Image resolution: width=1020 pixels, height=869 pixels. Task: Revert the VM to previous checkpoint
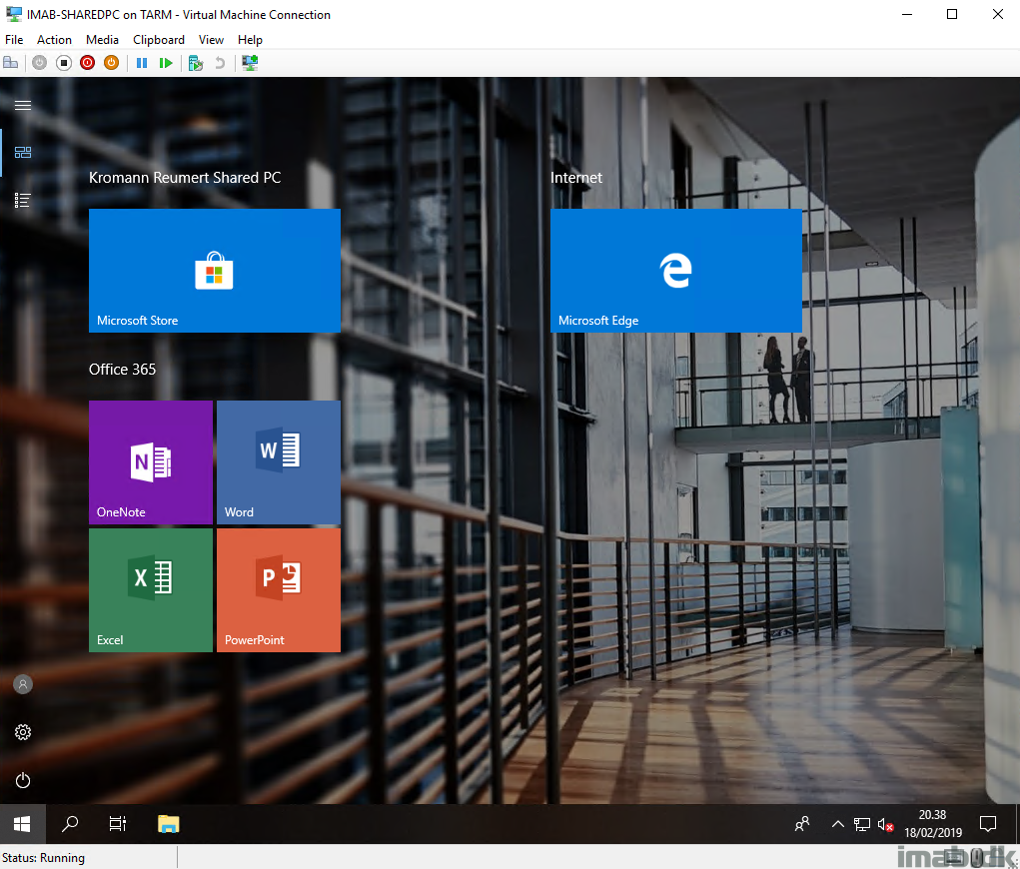220,63
